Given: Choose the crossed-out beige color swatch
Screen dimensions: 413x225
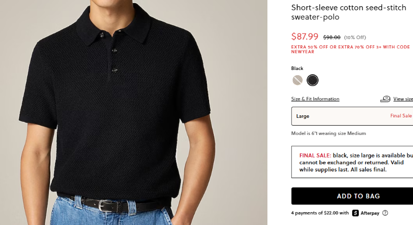Looking at the screenshot, I should [297, 80].
